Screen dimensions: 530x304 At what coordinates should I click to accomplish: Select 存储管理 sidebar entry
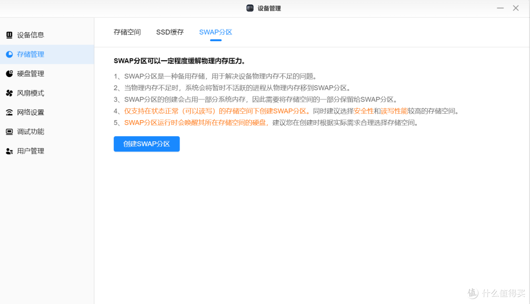coord(47,54)
